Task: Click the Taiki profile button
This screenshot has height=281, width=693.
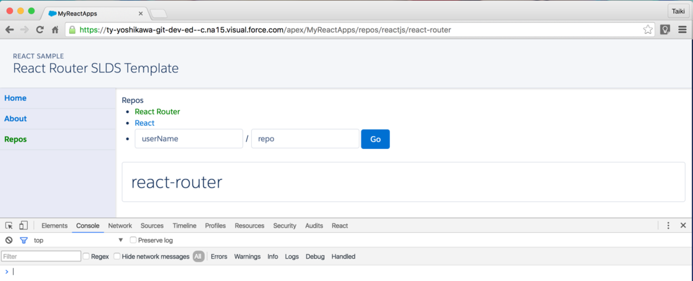Action: coord(678,12)
